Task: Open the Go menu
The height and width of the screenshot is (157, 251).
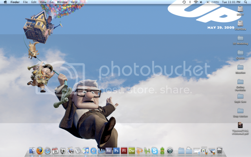Action: (52, 2)
